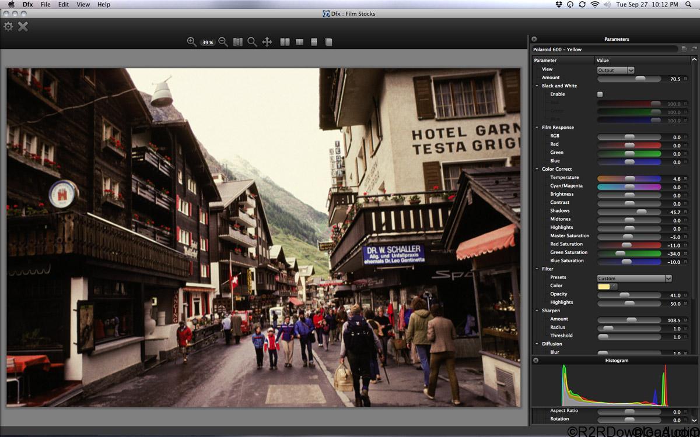700x437 pixels.
Task: Open the Edit menu
Action: 64,4
